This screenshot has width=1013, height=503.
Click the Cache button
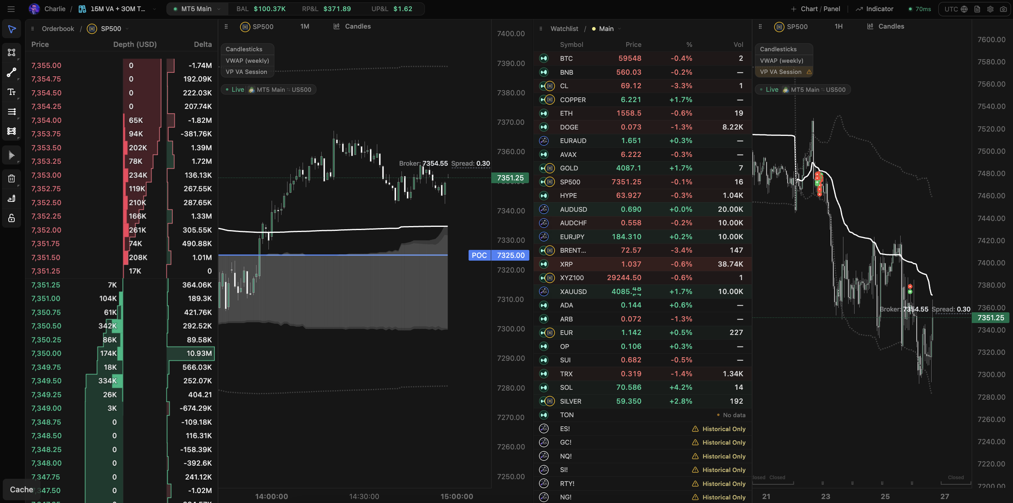pos(21,490)
